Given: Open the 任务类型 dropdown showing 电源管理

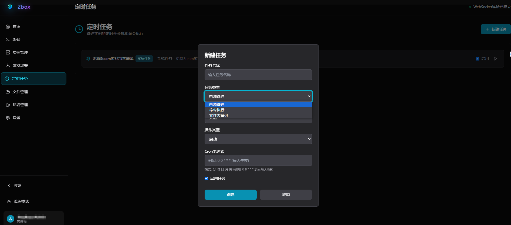Looking at the screenshot, I should 258,96.
